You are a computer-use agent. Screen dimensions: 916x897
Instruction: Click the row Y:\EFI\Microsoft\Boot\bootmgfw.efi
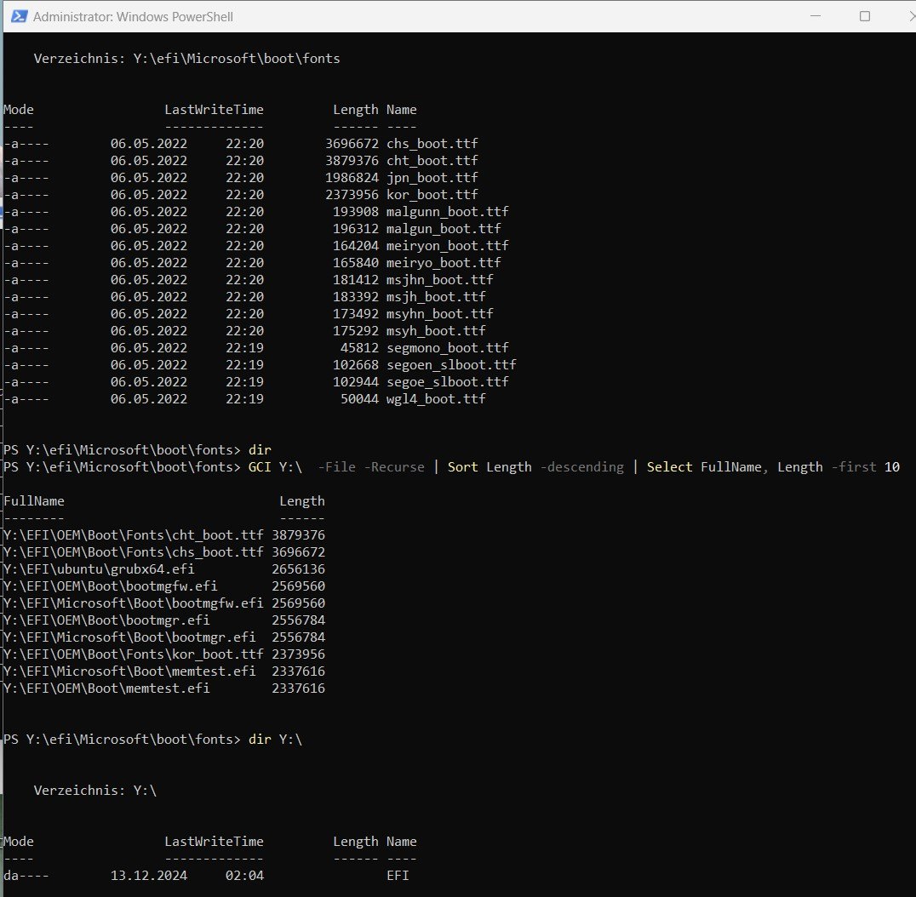pyautogui.click(x=164, y=603)
